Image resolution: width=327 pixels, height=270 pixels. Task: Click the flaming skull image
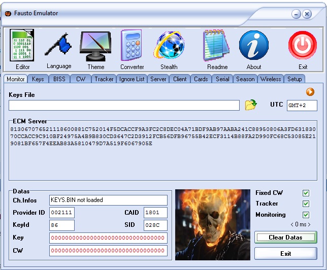point(213,225)
